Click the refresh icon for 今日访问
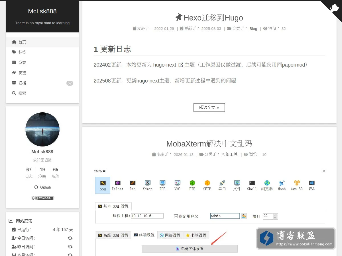342x256 pixels. tap(70, 238)
